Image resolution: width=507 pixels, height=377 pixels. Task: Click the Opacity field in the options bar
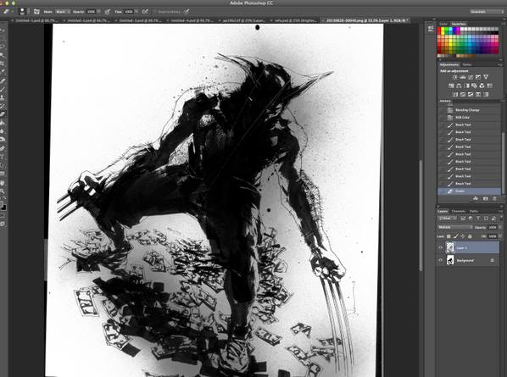pyautogui.click(x=92, y=12)
